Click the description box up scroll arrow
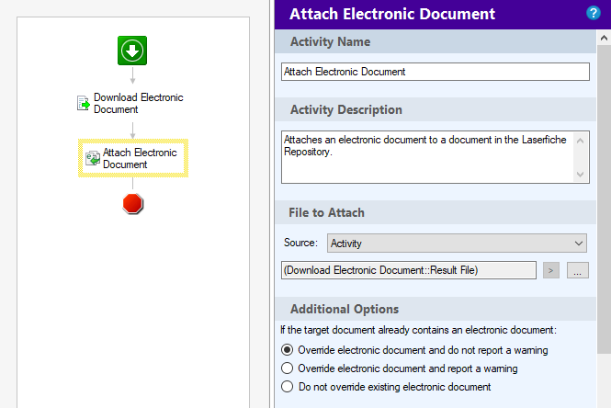Screen dimensions: 611x408 (x=580, y=141)
